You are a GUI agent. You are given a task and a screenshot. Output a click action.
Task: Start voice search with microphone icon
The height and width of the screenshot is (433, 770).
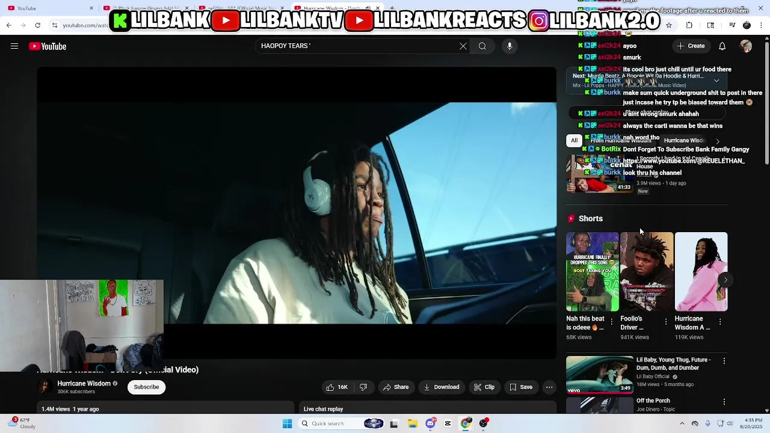(510, 46)
